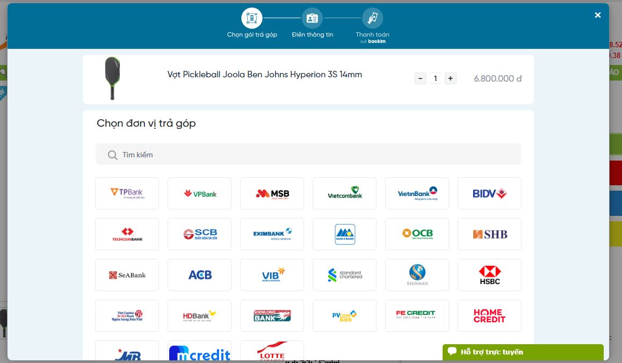Choose the VPBank logo tile
The image size is (622, 363).
[x=199, y=193]
